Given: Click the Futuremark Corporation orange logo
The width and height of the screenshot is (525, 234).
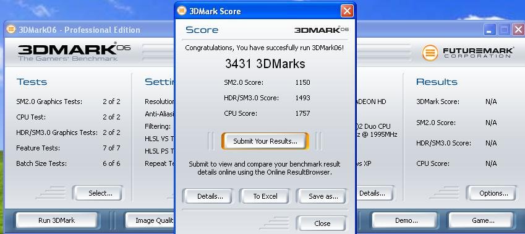Looking at the screenshot, I should pos(430,53).
